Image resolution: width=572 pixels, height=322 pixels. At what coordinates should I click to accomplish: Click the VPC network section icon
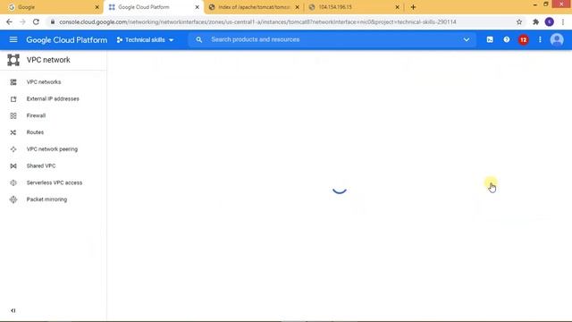coord(13,60)
